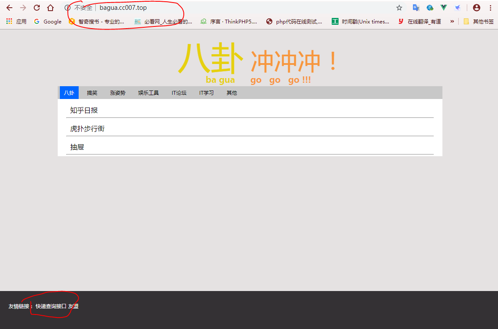Open the 其他书签 bookmarks folder

(478, 21)
